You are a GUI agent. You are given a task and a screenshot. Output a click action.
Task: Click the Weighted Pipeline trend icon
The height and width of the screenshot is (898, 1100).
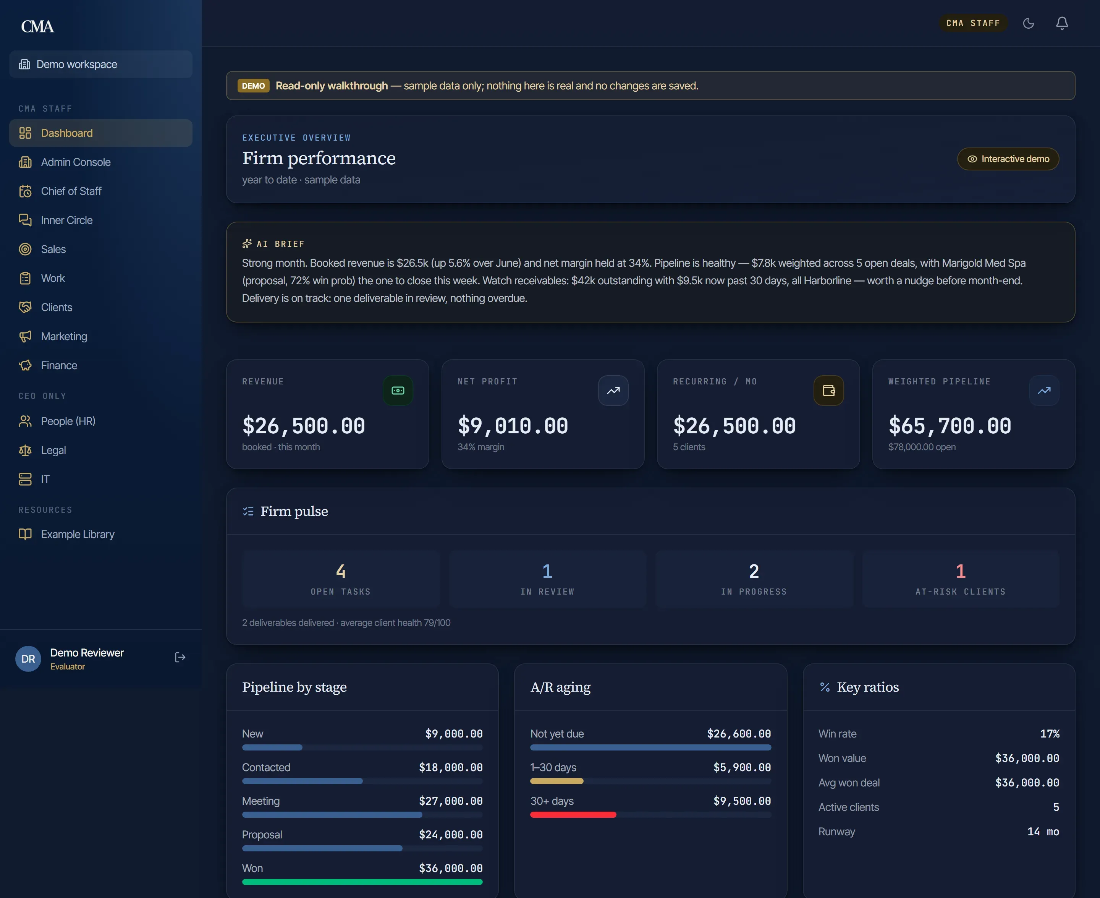click(x=1043, y=391)
